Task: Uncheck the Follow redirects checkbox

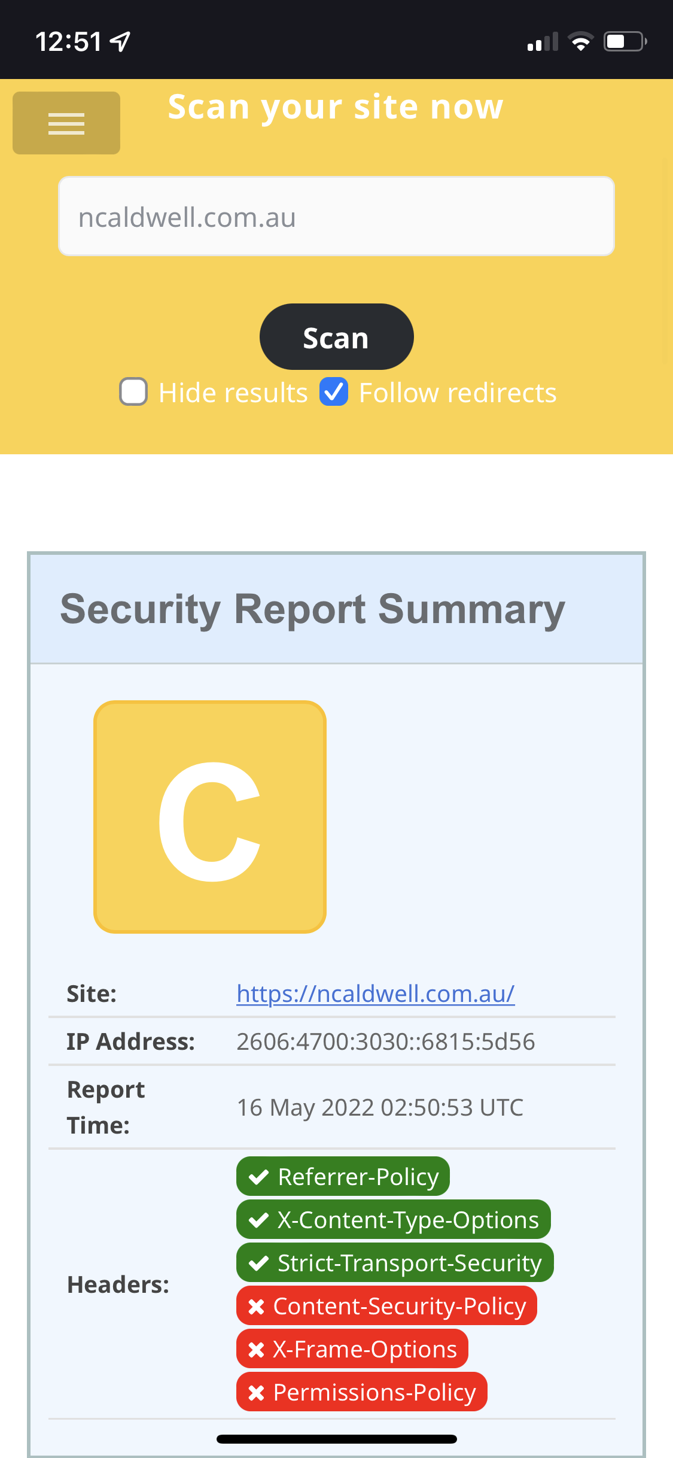Action: [334, 392]
